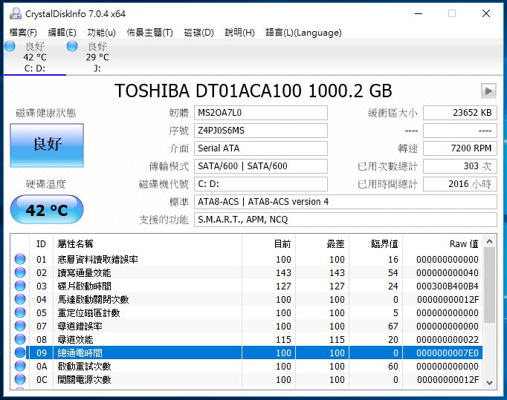507x400 pixels.
Task: Click the 良好 disk health status button
Action: [47, 145]
